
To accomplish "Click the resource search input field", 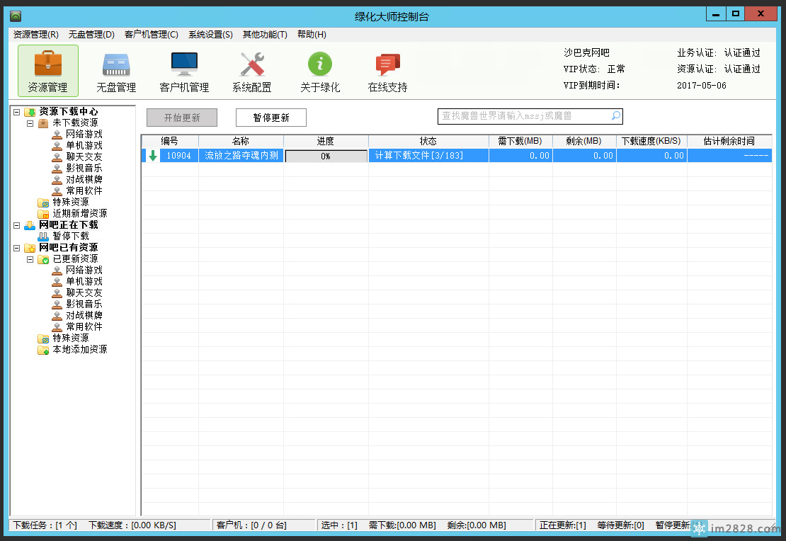I will click(523, 116).
